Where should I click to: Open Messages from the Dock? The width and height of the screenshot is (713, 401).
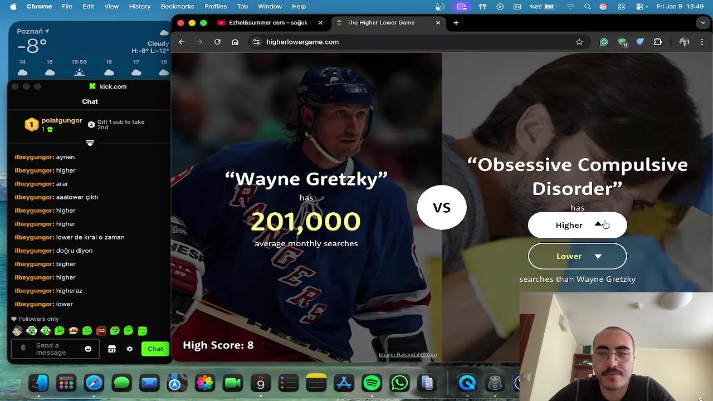(x=121, y=383)
